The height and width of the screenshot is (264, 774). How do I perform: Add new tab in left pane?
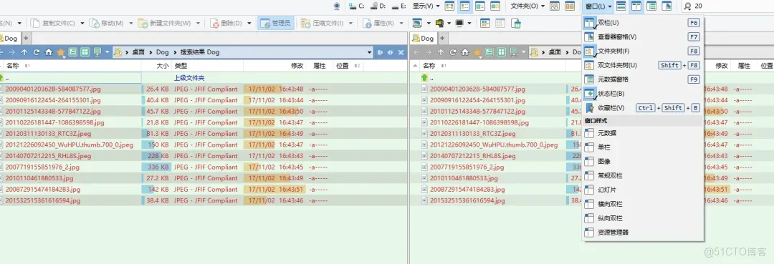[x=26, y=38]
